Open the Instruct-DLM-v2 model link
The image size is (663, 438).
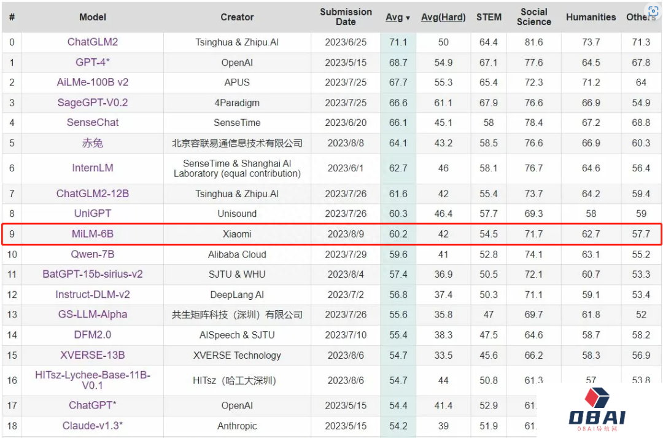[93, 294]
